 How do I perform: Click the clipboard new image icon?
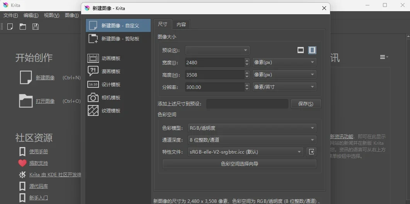point(93,38)
